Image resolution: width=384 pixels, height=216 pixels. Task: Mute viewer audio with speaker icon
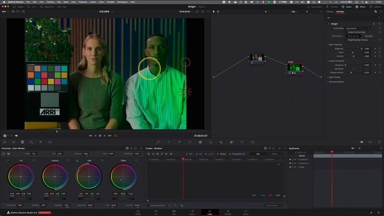[x=16, y=136]
